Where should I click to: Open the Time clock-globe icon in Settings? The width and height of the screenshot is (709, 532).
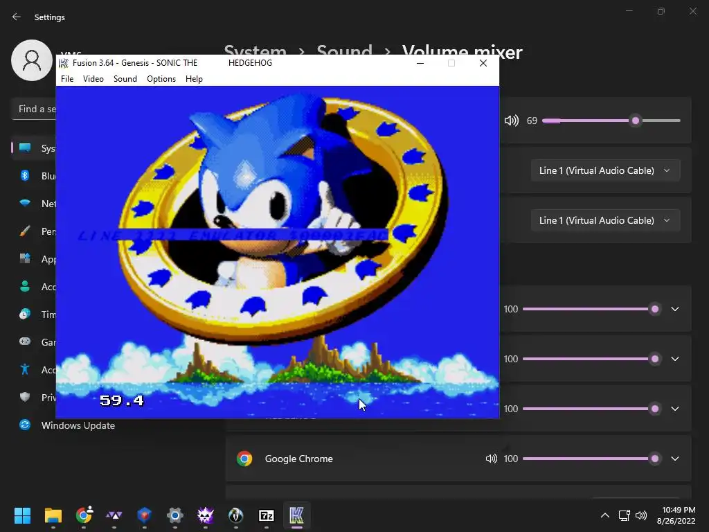pyautogui.click(x=25, y=314)
